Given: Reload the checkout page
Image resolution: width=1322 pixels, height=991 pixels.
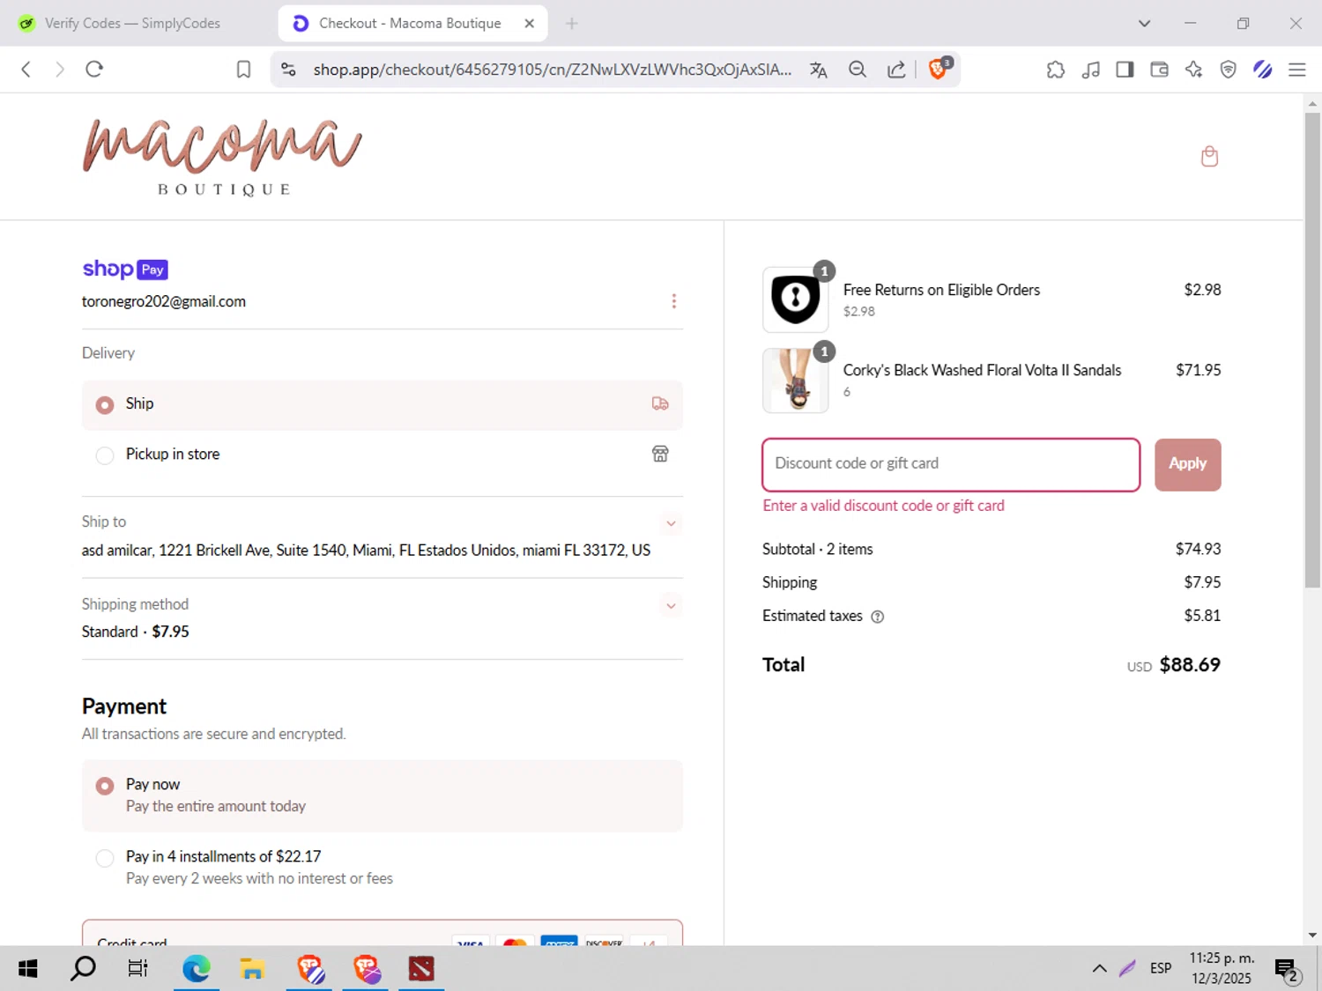Looking at the screenshot, I should (94, 70).
